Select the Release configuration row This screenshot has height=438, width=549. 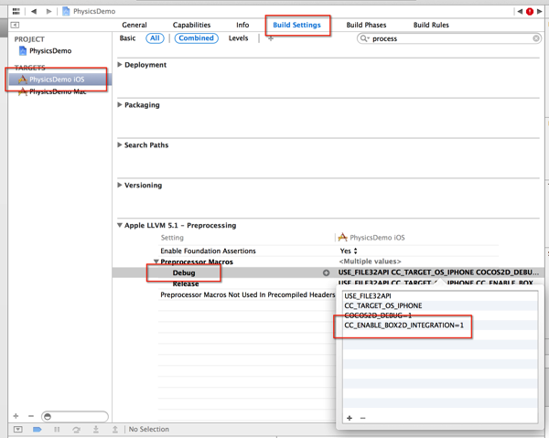click(186, 283)
